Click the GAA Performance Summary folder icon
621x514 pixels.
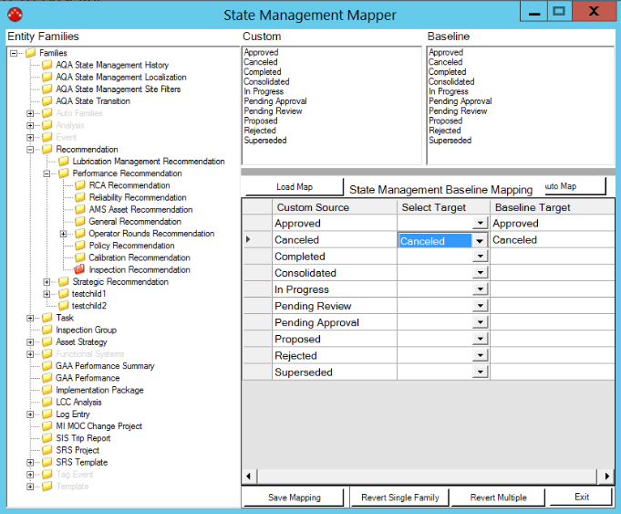click(47, 366)
